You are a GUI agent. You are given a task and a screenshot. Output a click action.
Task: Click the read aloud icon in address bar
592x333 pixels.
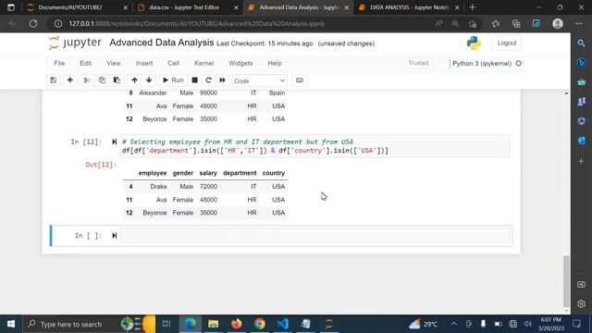pyautogui.click(x=438, y=24)
